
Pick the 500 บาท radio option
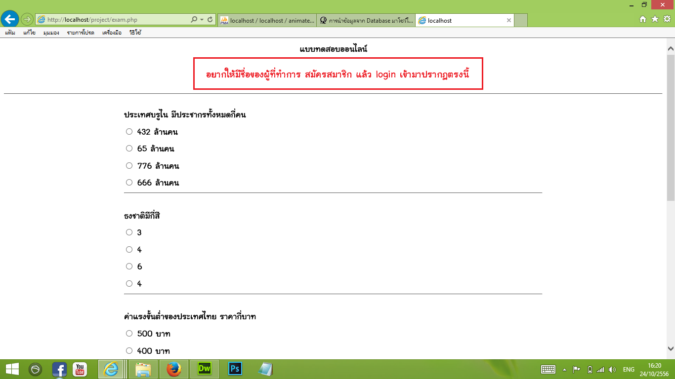point(129,334)
